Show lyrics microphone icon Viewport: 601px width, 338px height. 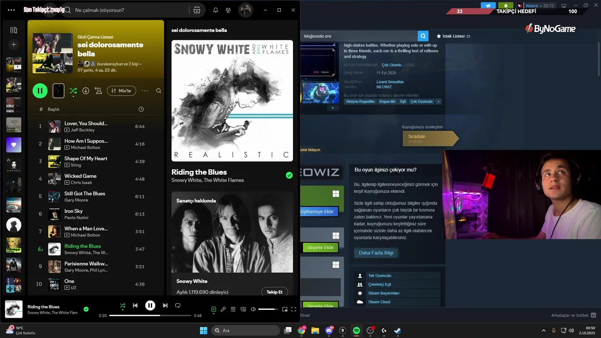[223, 309]
